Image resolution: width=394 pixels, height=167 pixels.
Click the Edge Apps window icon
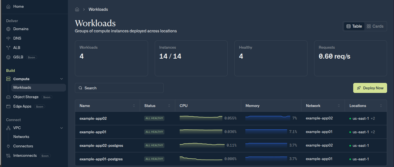tap(8, 106)
